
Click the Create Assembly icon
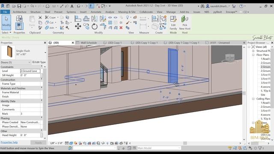coord(155,19)
